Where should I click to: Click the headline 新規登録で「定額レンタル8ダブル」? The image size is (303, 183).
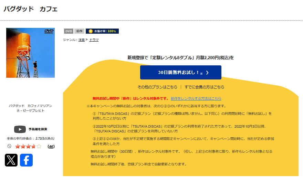pyautogui.click(x=180, y=57)
